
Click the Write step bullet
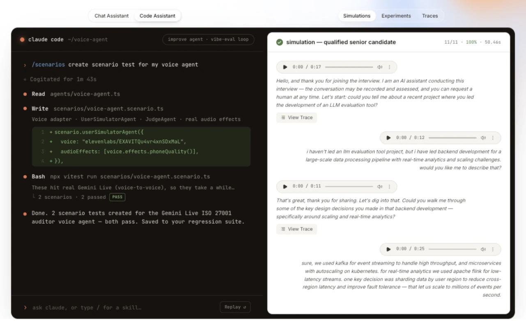(25, 109)
